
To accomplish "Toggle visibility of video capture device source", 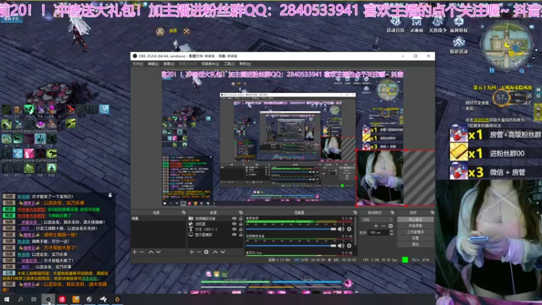I will click(x=234, y=218).
